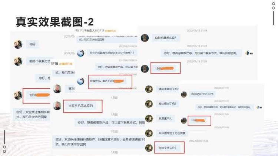Click the brand logo beside the top-right reply
Image resolution: width=278 pixels, height=156 pixels.
249,53
